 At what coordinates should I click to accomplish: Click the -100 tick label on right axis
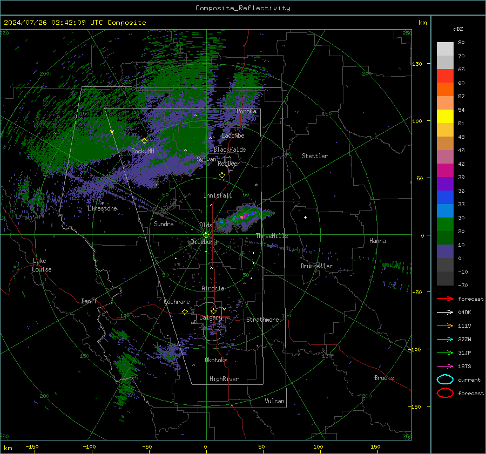tap(415, 349)
